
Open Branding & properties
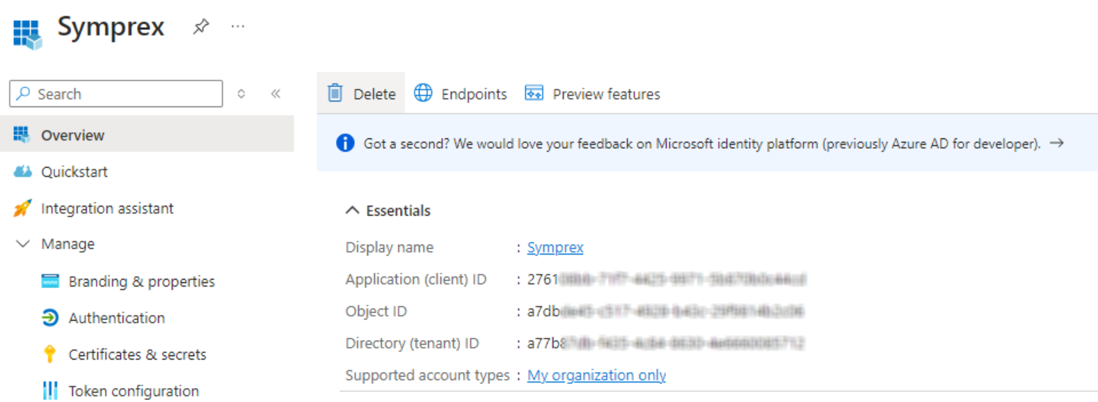[x=142, y=282]
